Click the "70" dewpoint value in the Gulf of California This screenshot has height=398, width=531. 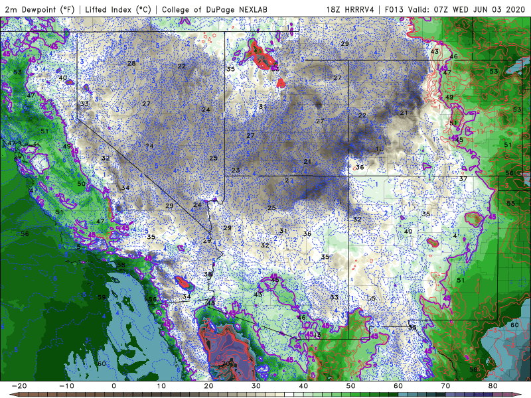coord(226,364)
